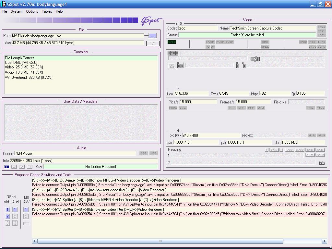The height and width of the screenshot is (249, 332).
Task: Click the plus button in Resizing
Action: [267, 150]
